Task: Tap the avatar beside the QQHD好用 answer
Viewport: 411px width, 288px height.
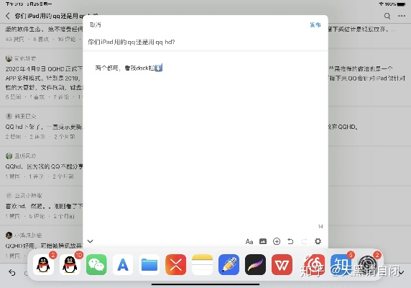Action: pyautogui.click(x=9, y=235)
